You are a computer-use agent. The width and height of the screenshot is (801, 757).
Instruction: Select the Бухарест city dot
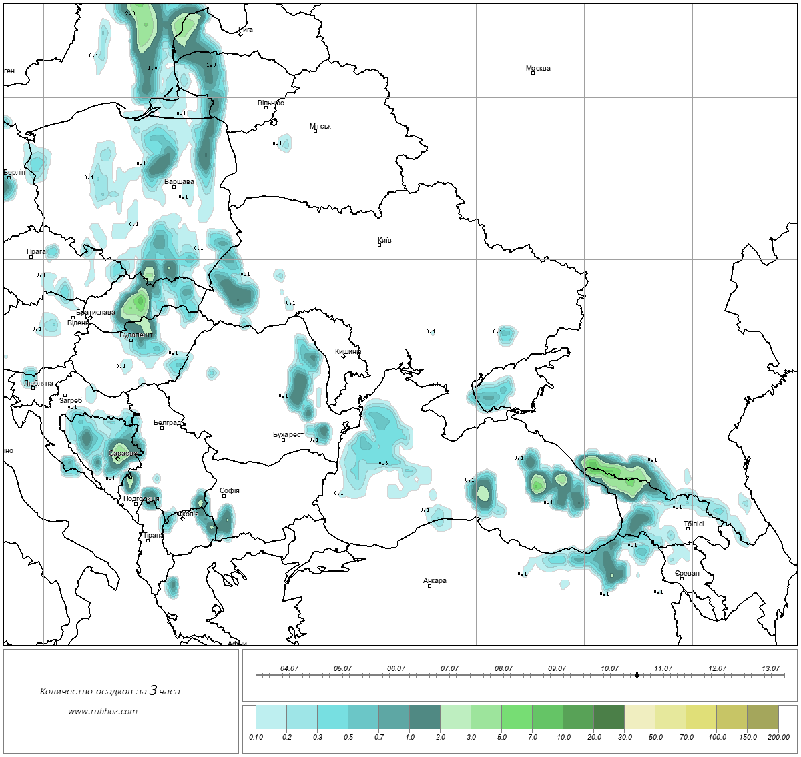click(x=283, y=440)
